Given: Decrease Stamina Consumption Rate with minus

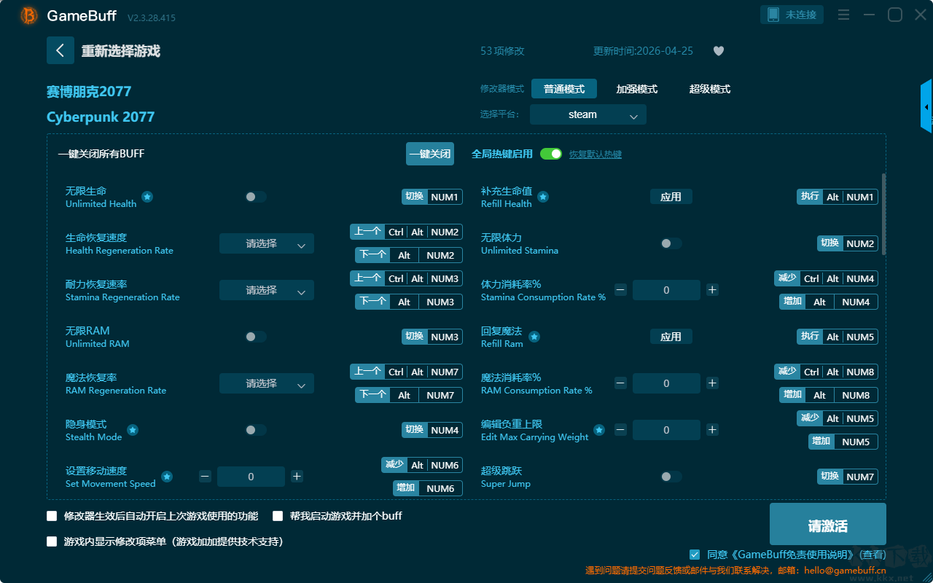Looking at the screenshot, I should [620, 290].
